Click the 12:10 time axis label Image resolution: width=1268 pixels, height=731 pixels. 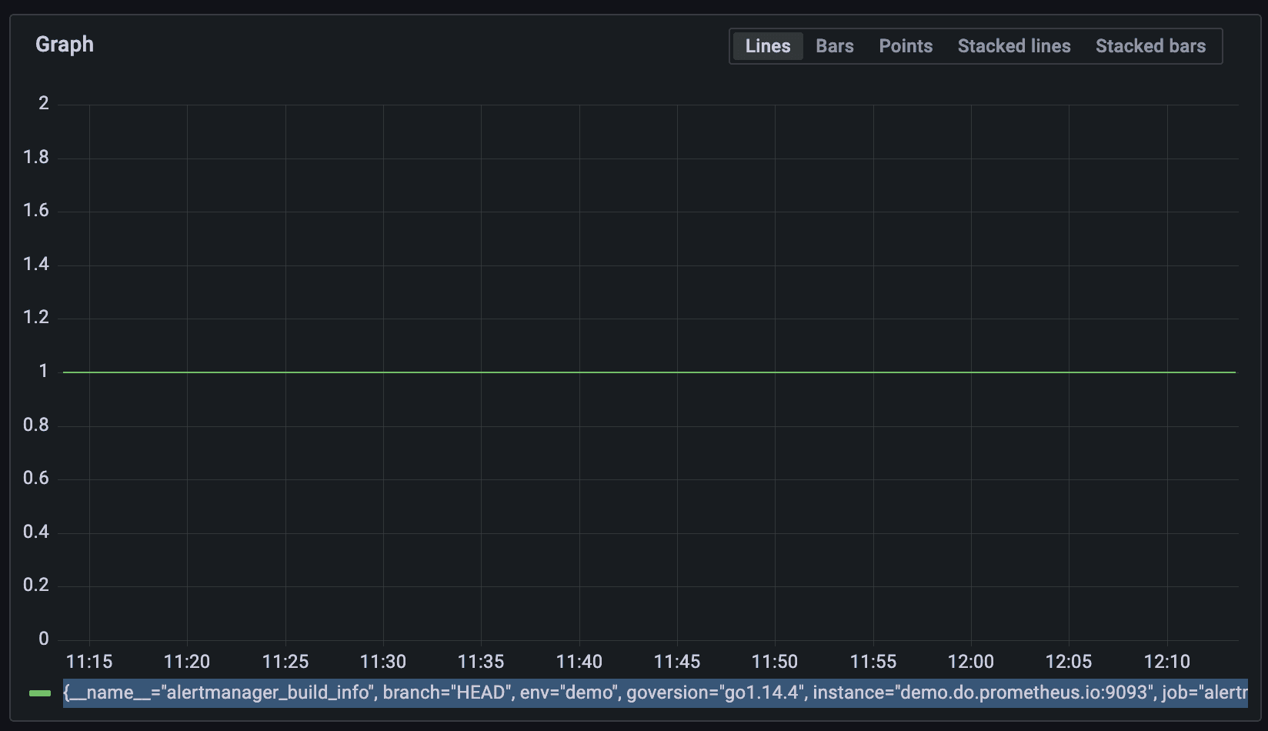(1168, 661)
